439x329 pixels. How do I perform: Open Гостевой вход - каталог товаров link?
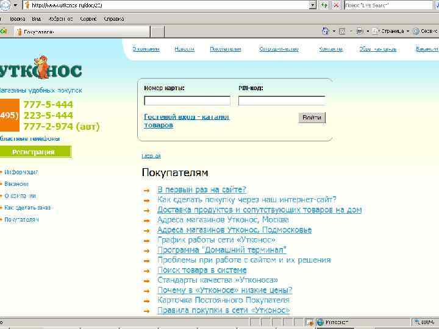coord(187,121)
